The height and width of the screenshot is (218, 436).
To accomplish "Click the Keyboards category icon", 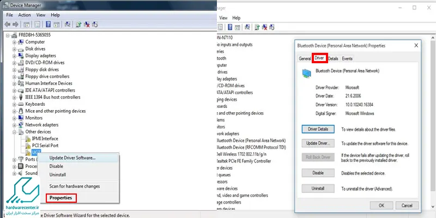I will 21,104.
